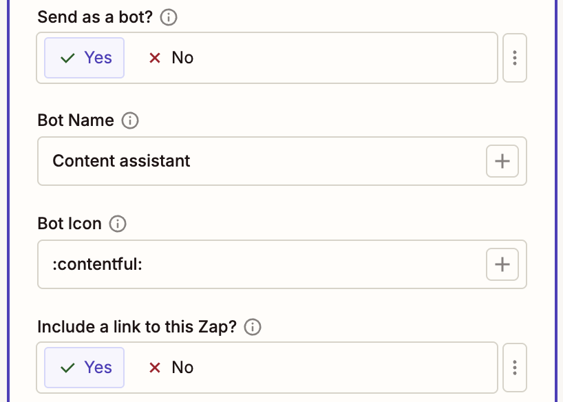Expand field options for Include a link setting

click(514, 368)
